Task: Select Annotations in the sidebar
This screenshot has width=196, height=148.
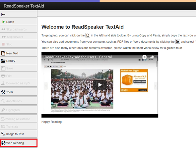Action: point(19,101)
